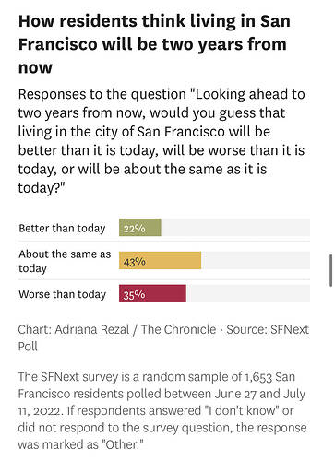
Task: Click the yellow 43% bar
Action: click(160, 260)
